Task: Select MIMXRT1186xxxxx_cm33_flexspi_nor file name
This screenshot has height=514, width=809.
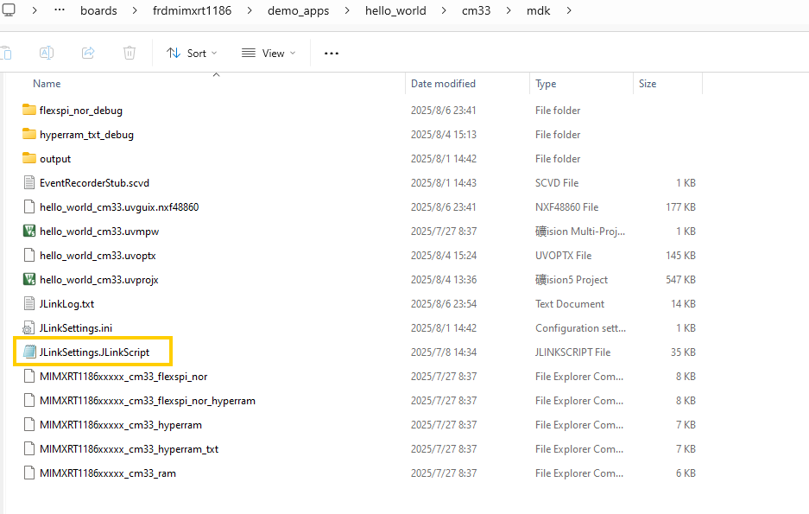Action: tap(123, 377)
